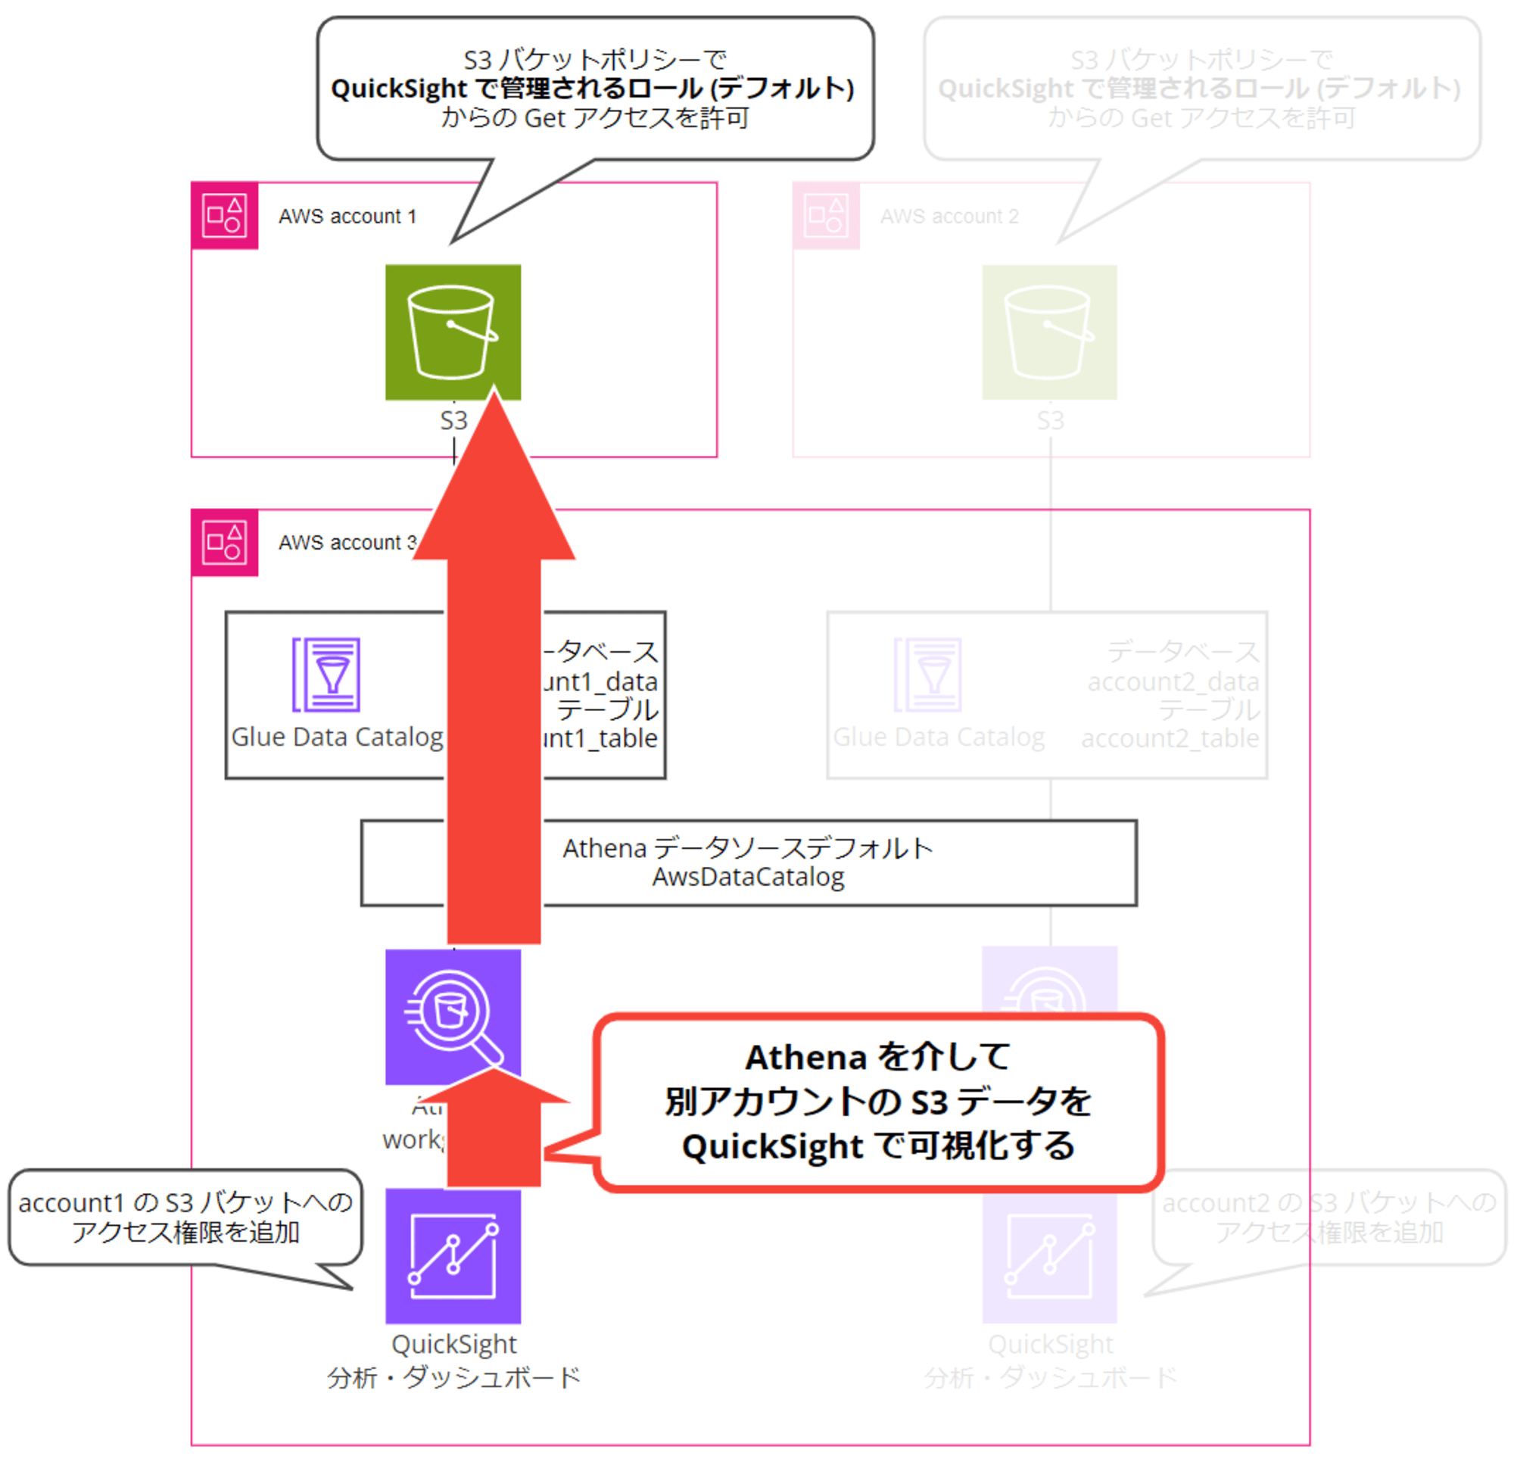Click the faded 'account2 の S3 バケットへの' callout
Viewport: 1514px width, 1462px height.
1329,1203
